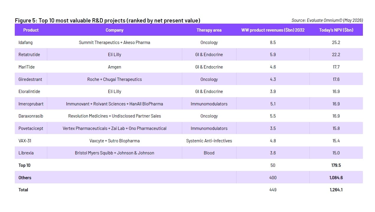Select the Giredestrant product cell
The height and width of the screenshot is (212, 375).
[30, 79]
